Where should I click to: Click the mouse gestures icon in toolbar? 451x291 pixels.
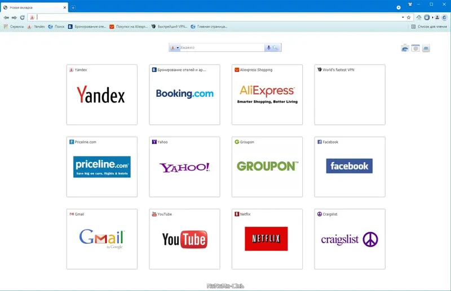427,17
